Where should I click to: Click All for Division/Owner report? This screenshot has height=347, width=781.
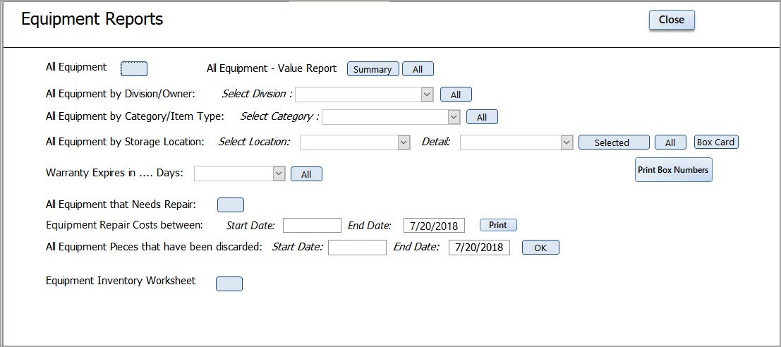pos(456,95)
